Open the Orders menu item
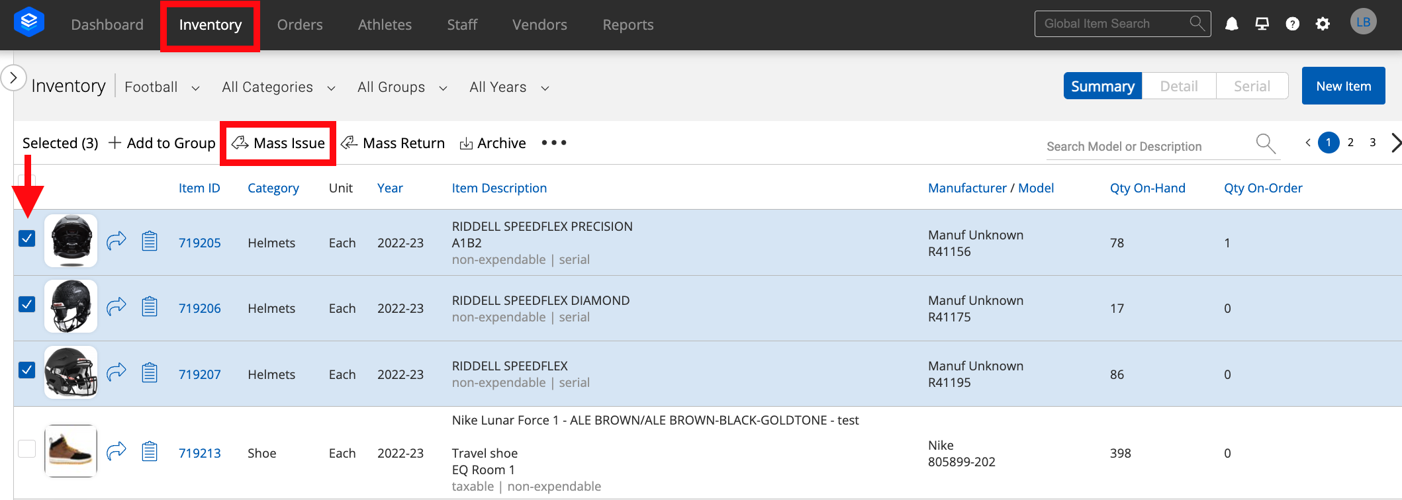The height and width of the screenshot is (500, 1402). coord(300,25)
